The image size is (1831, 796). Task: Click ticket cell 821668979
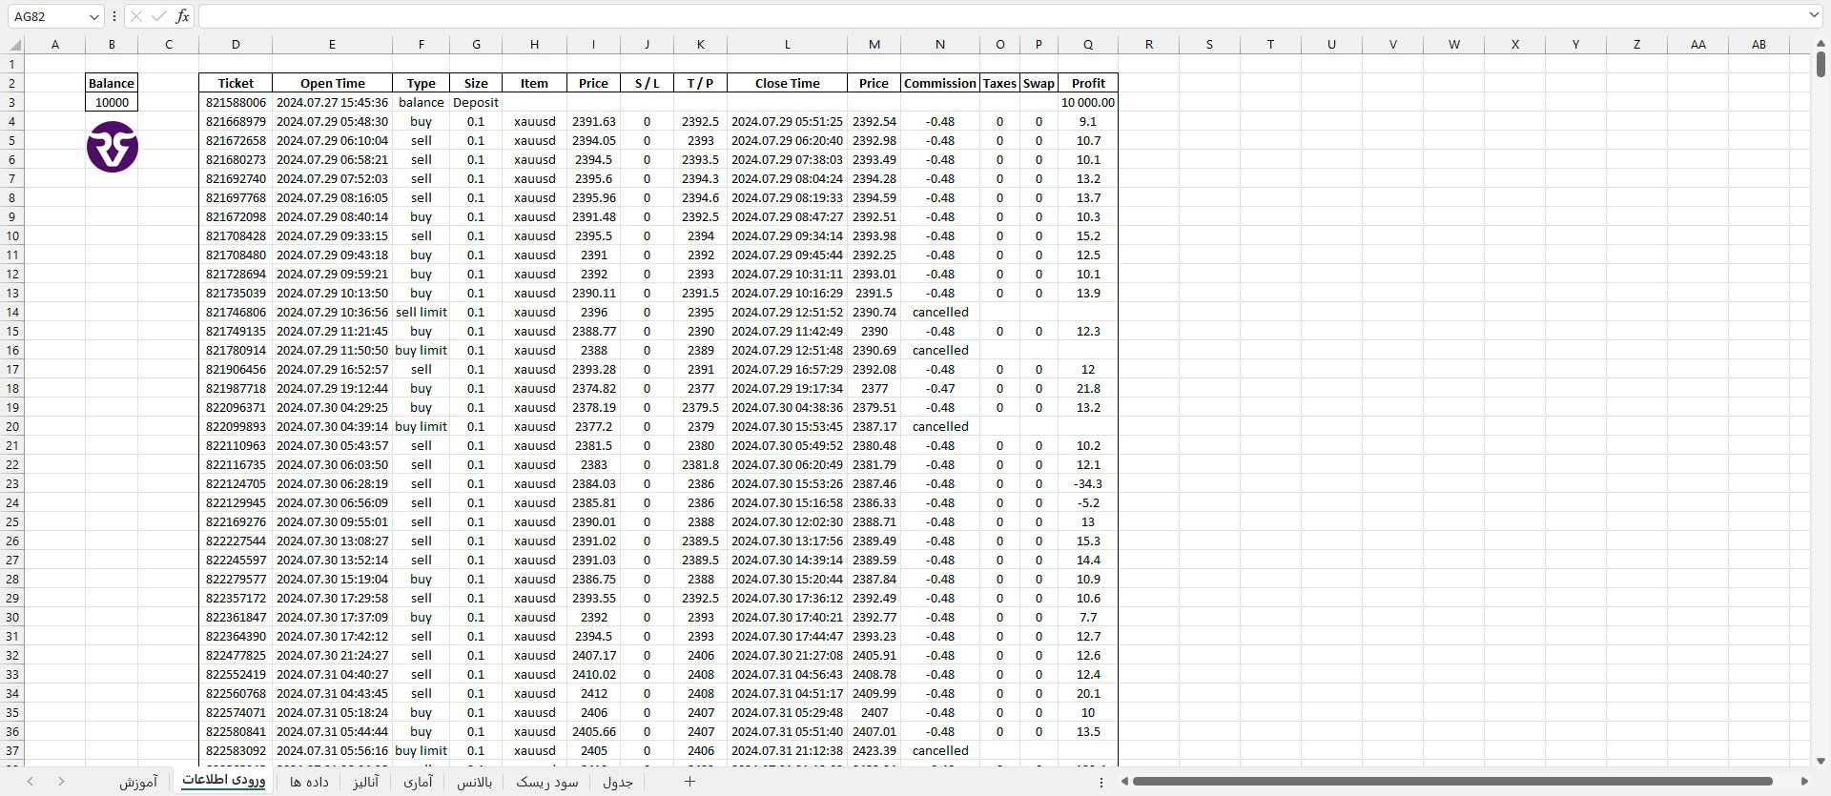(x=236, y=121)
